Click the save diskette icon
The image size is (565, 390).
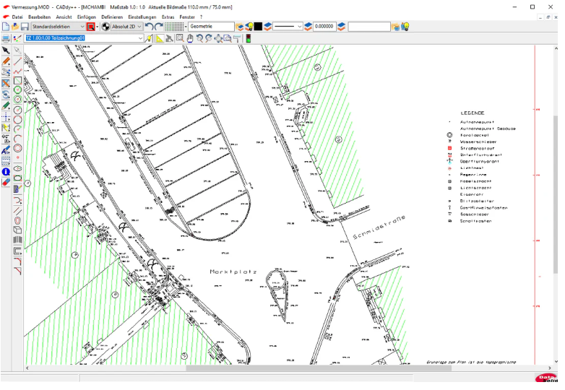(x=25, y=27)
